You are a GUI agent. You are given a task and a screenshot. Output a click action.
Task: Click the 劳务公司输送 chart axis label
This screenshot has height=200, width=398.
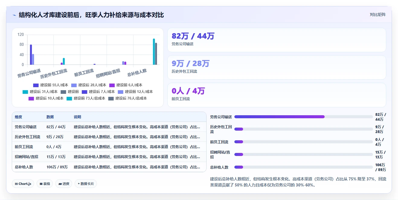pyautogui.click(x=29, y=73)
